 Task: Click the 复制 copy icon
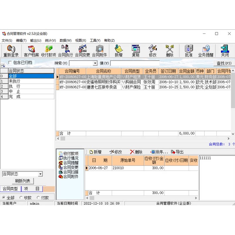pos(135,51)
